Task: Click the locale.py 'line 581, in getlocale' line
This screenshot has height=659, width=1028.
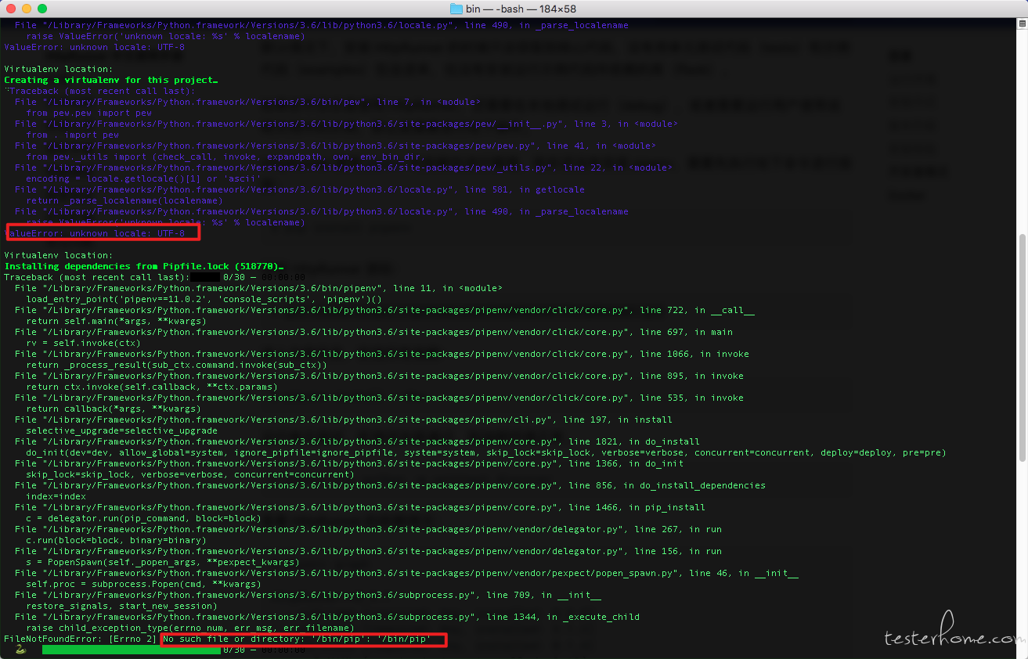Action: (300, 189)
